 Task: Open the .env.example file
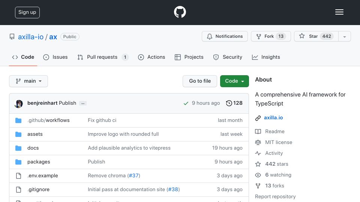(x=42, y=176)
